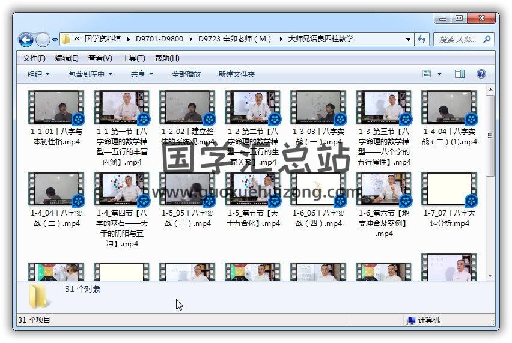
Task: Open the 工具(T) menu
Action: click(133, 58)
